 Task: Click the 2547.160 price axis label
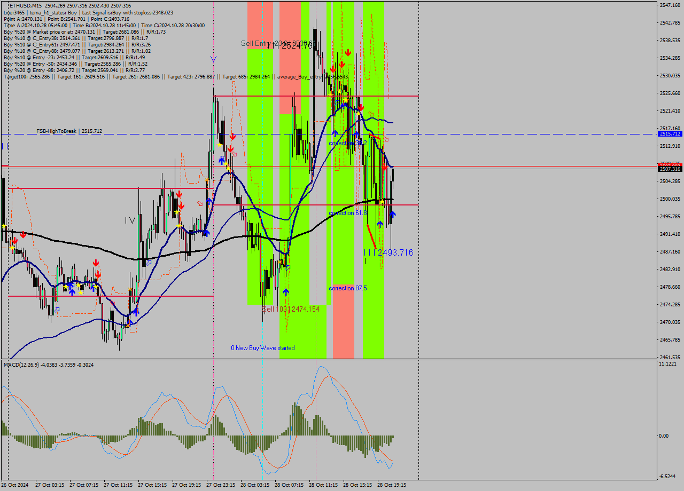[670, 5]
